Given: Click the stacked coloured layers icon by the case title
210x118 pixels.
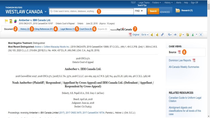Looking at the screenshot, I should tap(15, 21).
